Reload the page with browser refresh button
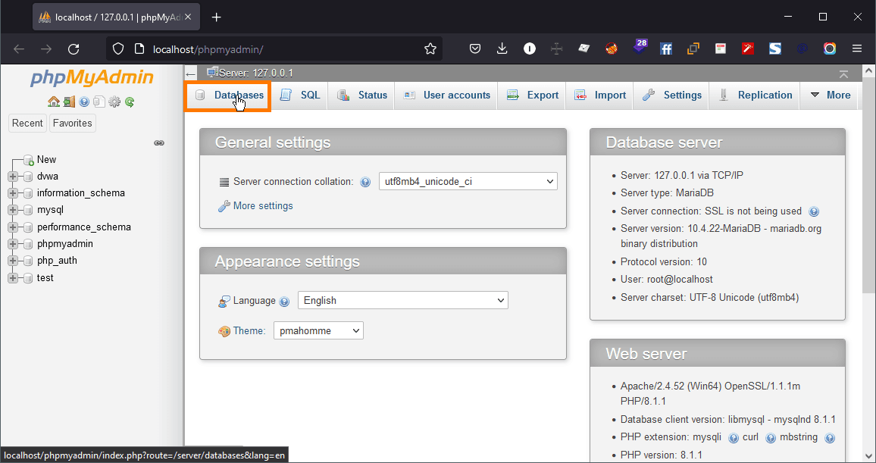Image resolution: width=876 pixels, height=463 pixels. point(74,49)
